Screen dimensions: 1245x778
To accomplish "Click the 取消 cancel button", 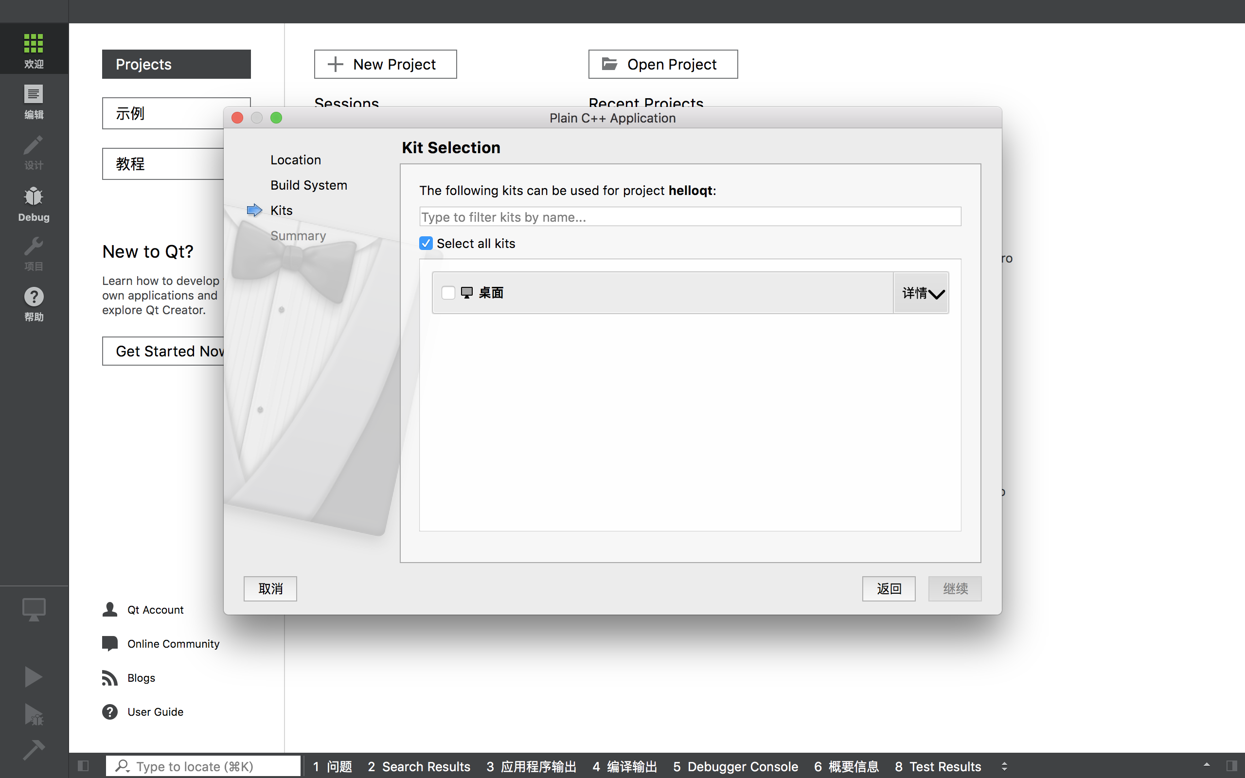I will point(270,589).
